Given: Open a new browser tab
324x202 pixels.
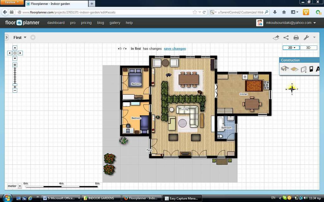Looking at the screenshot, I should [x=92, y=3].
